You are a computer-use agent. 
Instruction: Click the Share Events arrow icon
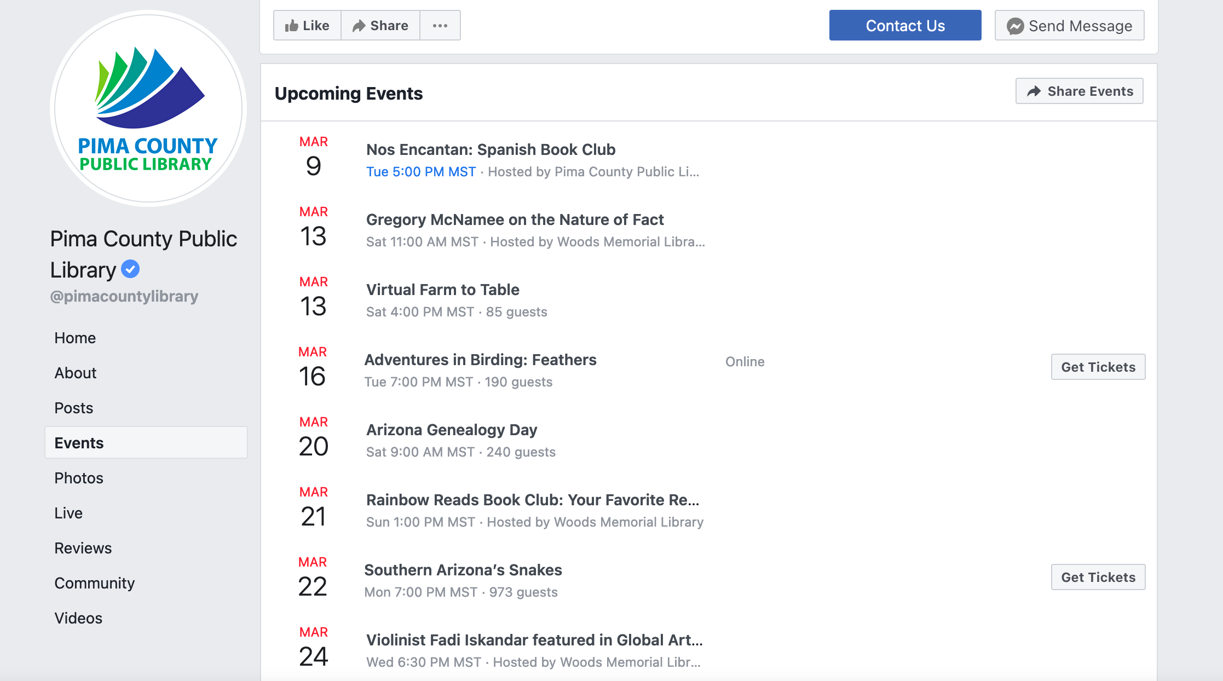(1034, 91)
